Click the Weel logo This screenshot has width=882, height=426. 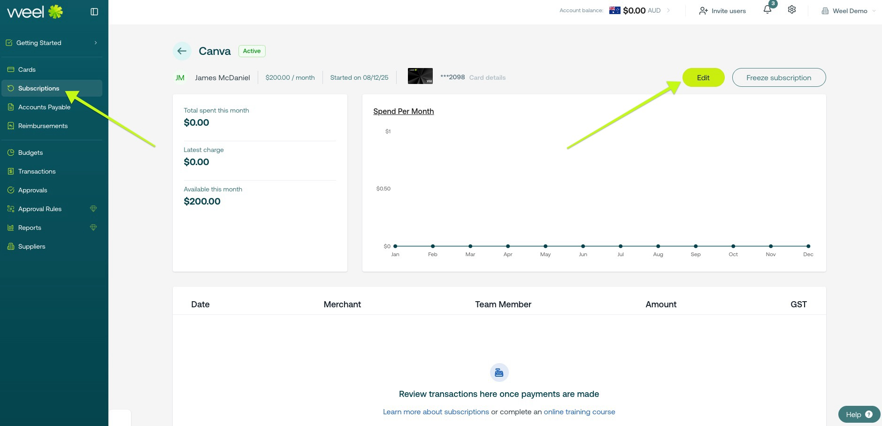pyautogui.click(x=35, y=12)
